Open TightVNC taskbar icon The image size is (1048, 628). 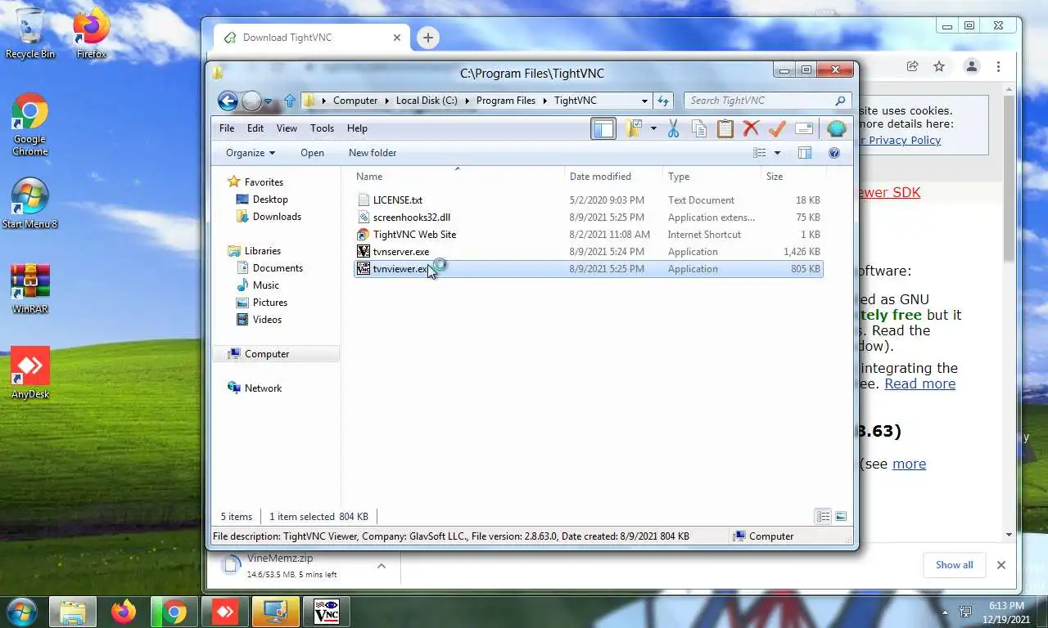pyautogui.click(x=327, y=612)
